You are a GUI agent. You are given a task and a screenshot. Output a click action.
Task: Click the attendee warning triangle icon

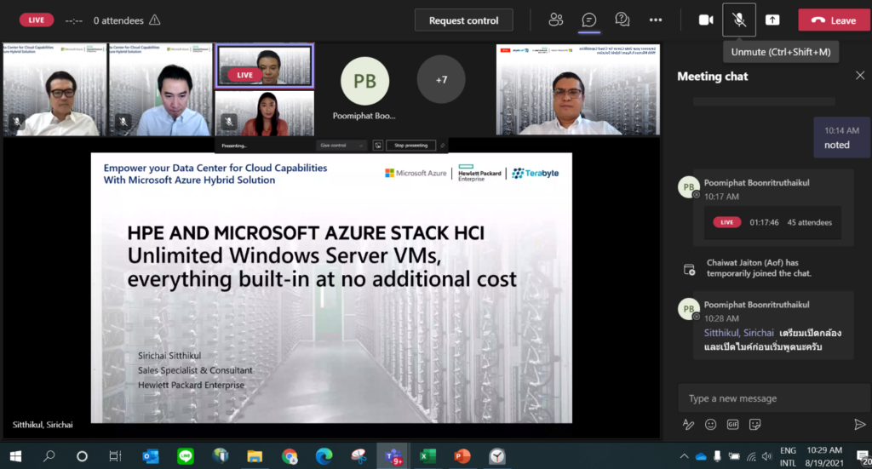tap(155, 20)
